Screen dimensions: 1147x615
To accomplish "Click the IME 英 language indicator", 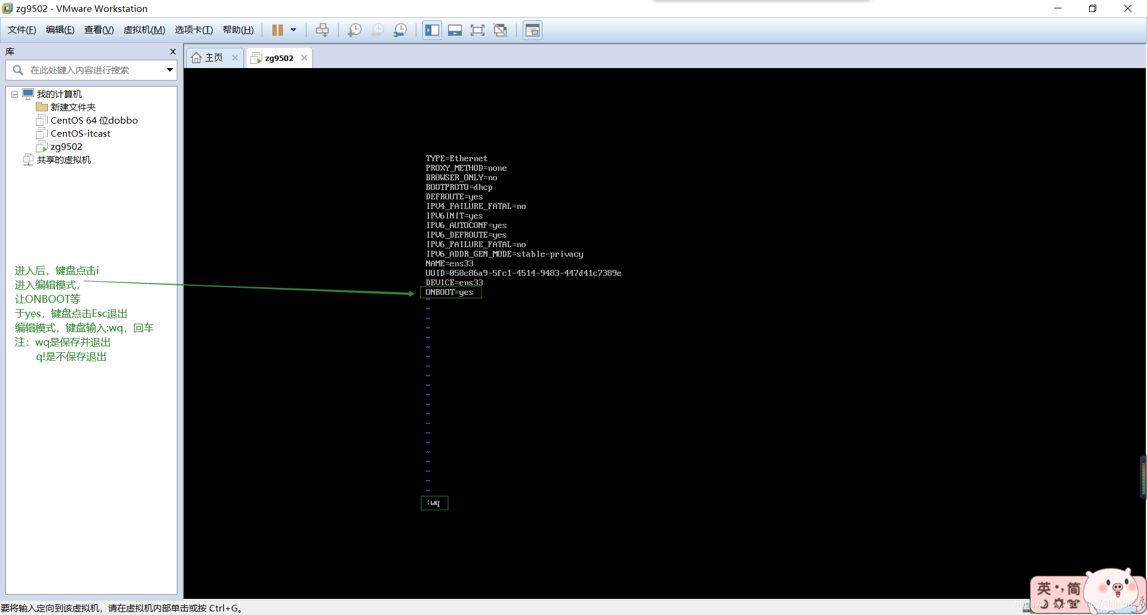I will pyautogui.click(x=1044, y=588).
